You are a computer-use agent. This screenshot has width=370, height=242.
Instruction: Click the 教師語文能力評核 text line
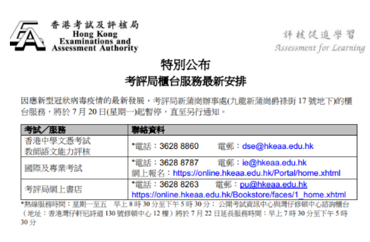(58, 151)
